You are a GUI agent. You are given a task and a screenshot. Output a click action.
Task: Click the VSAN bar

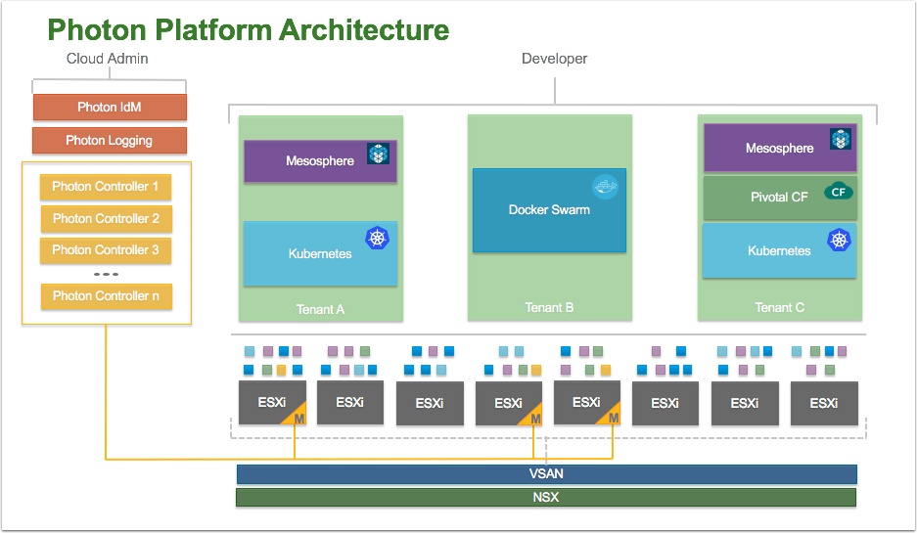pyautogui.click(x=547, y=474)
